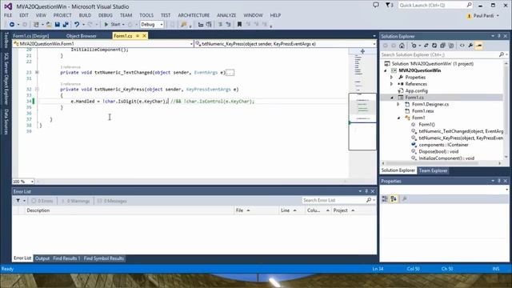Click the View Code icon in Solution Explorer
The width and height of the screenshot is (512, 288).
[462, 46]
